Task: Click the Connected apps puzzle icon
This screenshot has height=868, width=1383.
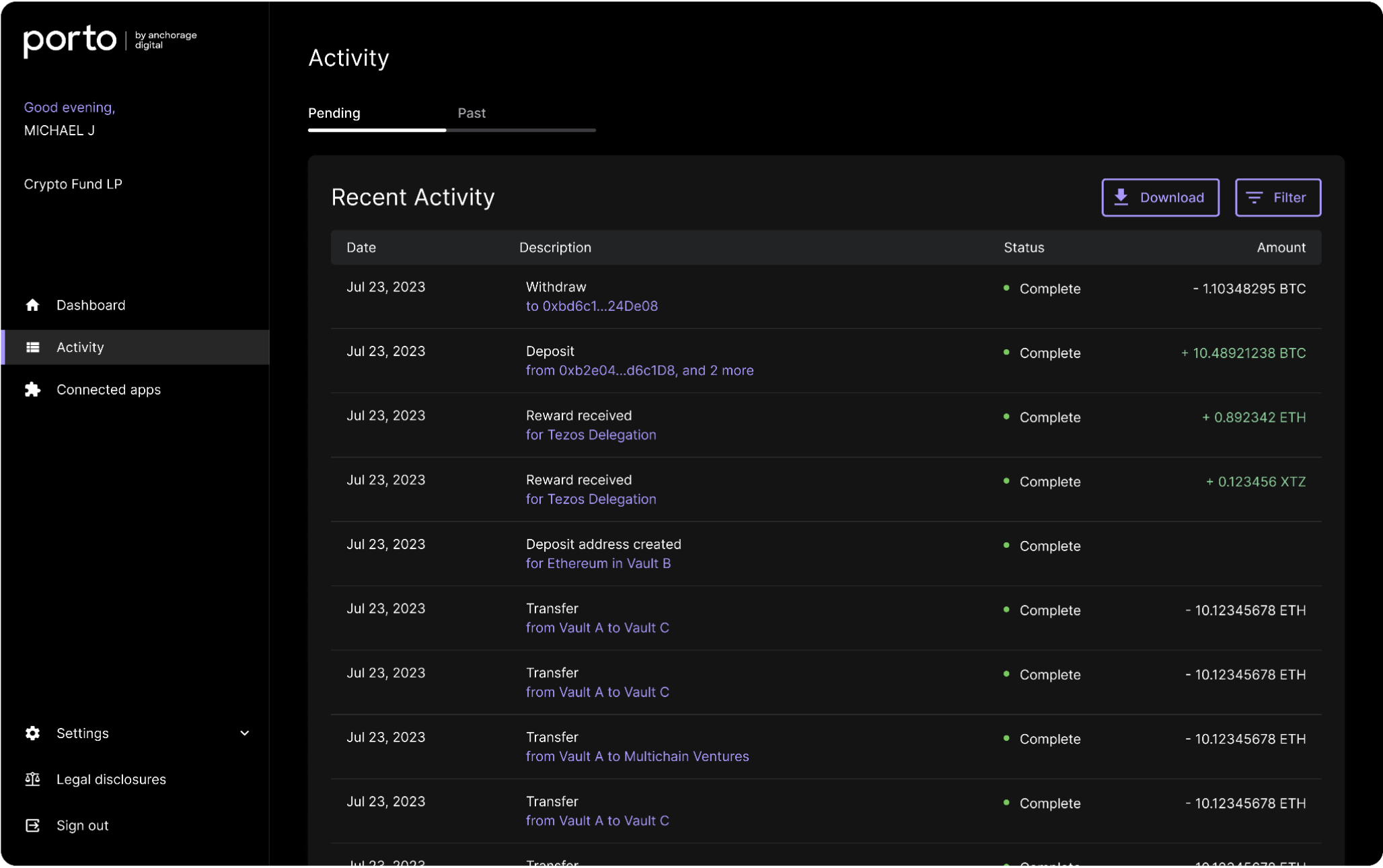Action: click(32, 390)
